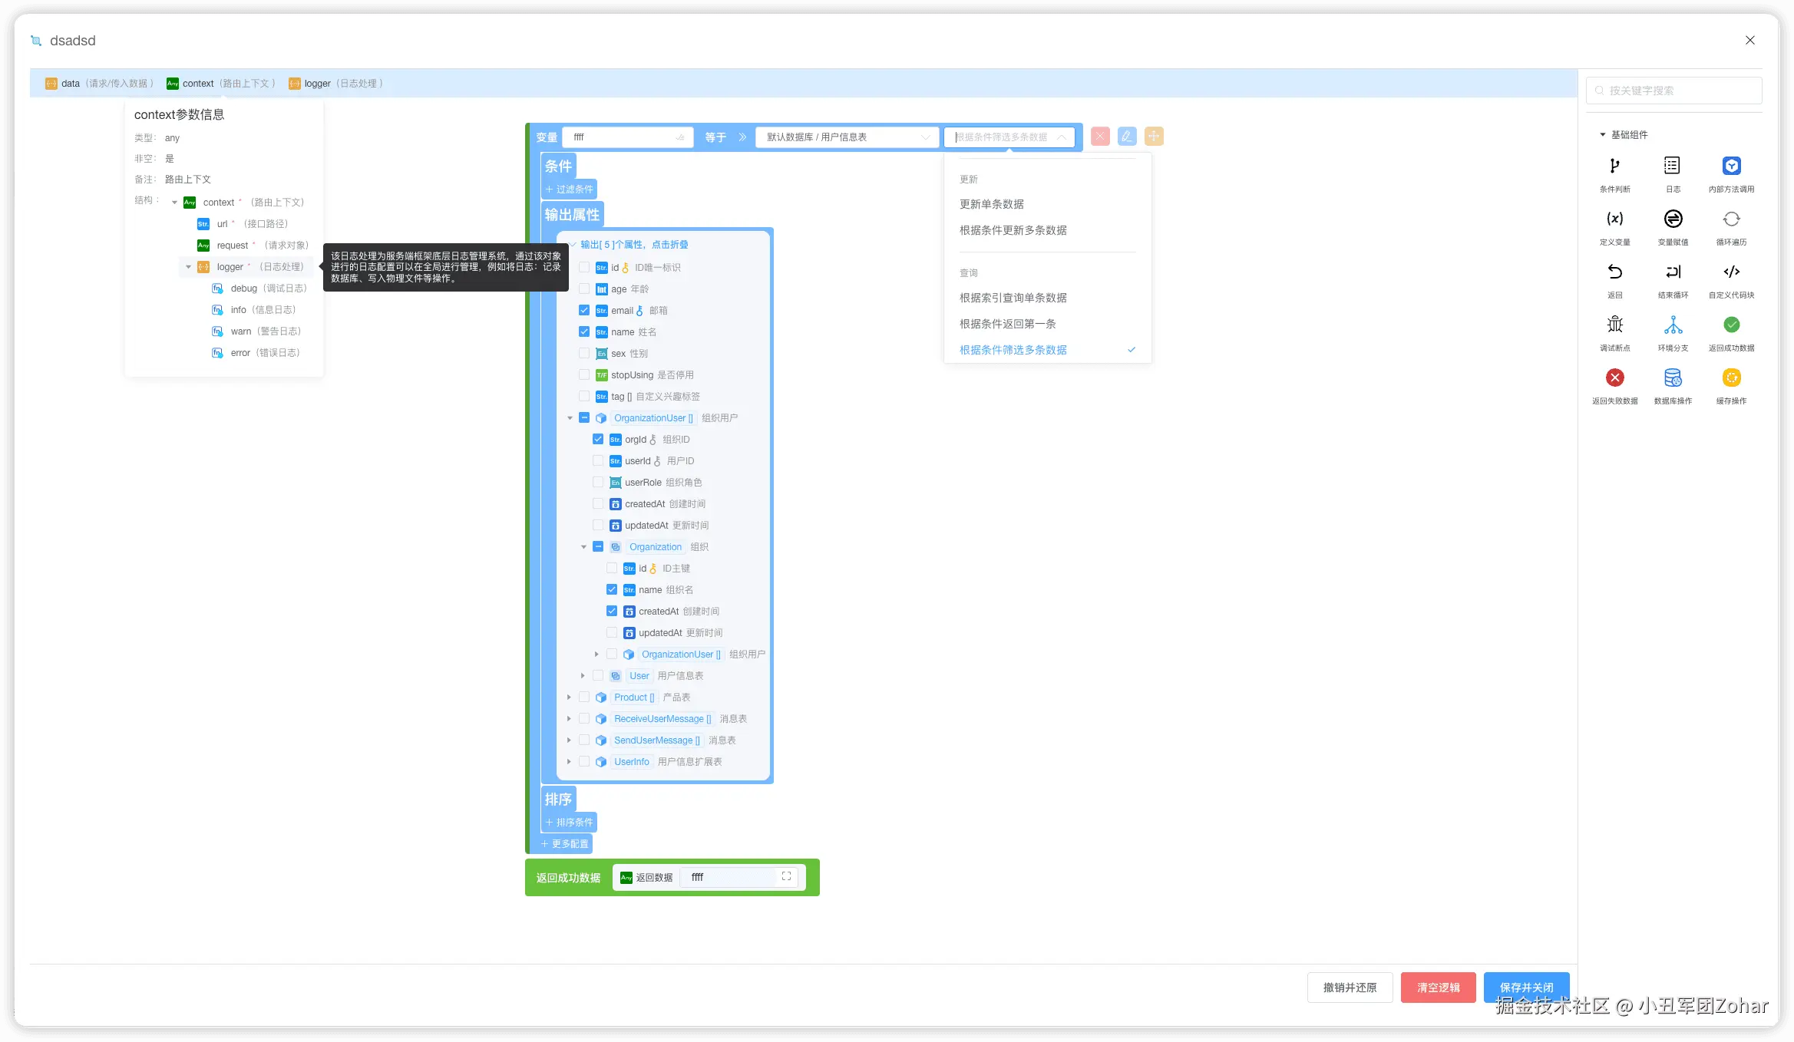Select 更新单条数据 menu option

point(991,204)
